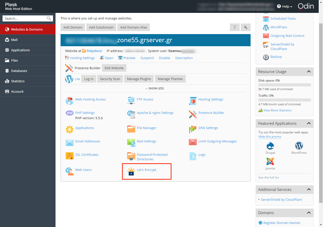Collapse the Resource Usage panel

click(309, 72)
